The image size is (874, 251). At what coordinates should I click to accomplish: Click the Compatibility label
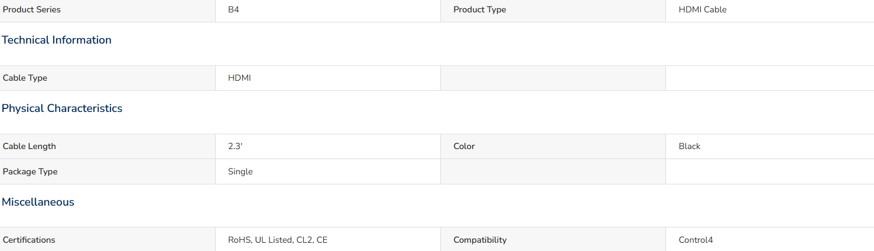point(480,240)
